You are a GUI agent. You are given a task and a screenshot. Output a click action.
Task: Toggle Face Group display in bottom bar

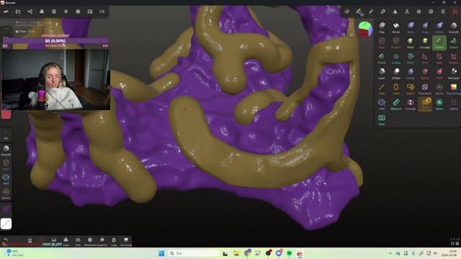click(126, 241)
